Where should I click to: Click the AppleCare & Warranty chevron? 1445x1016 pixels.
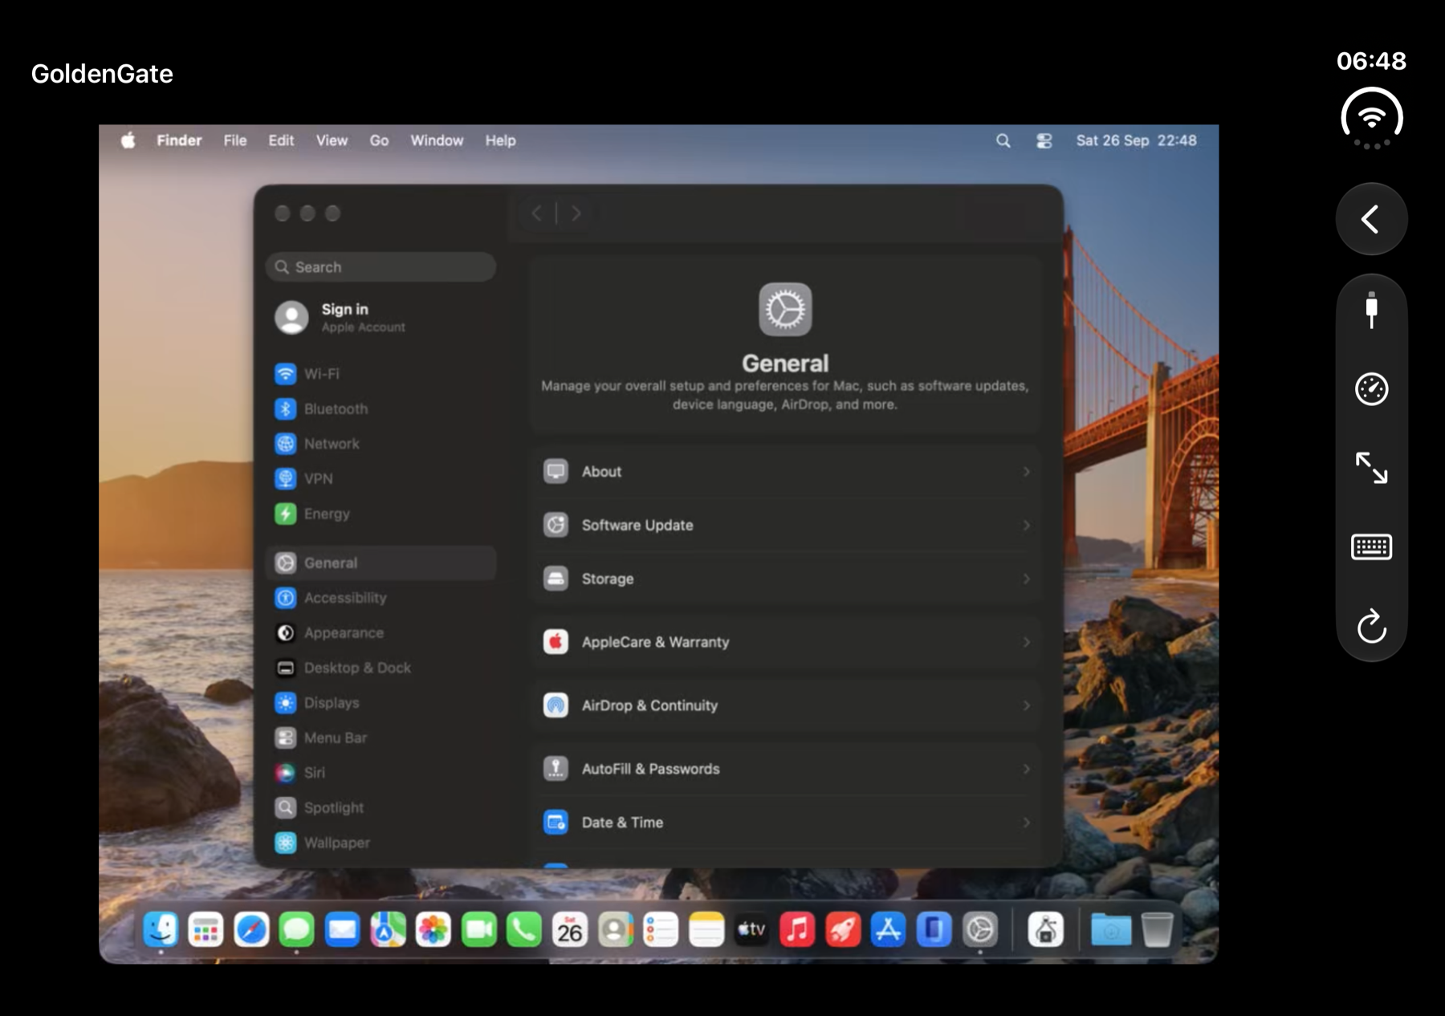point(1026,642)
